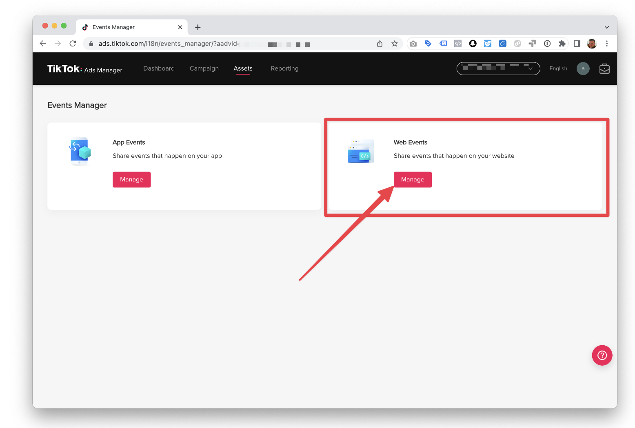Click the App Events title

(x=129, y=142)
